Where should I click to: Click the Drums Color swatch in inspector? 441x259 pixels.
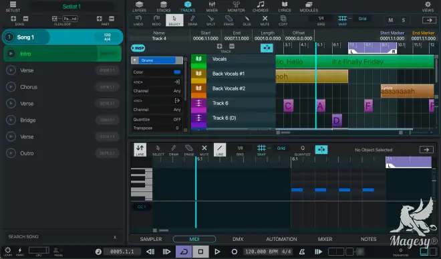(177, 72)
